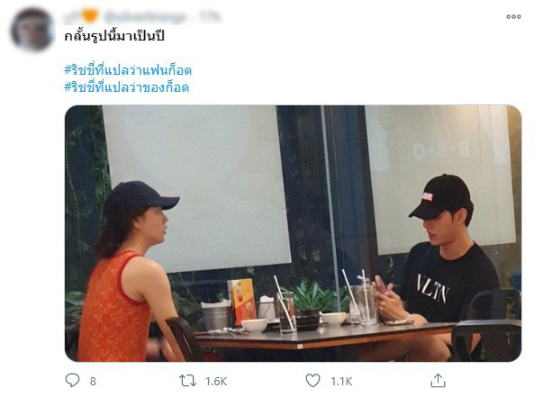Viewport: 534px width, 397px height.
Task: Click the like count 1.1K
Action: pos(341,382)
